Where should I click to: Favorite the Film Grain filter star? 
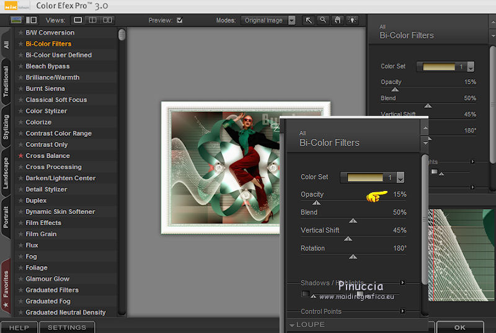(x=20, y=234)
